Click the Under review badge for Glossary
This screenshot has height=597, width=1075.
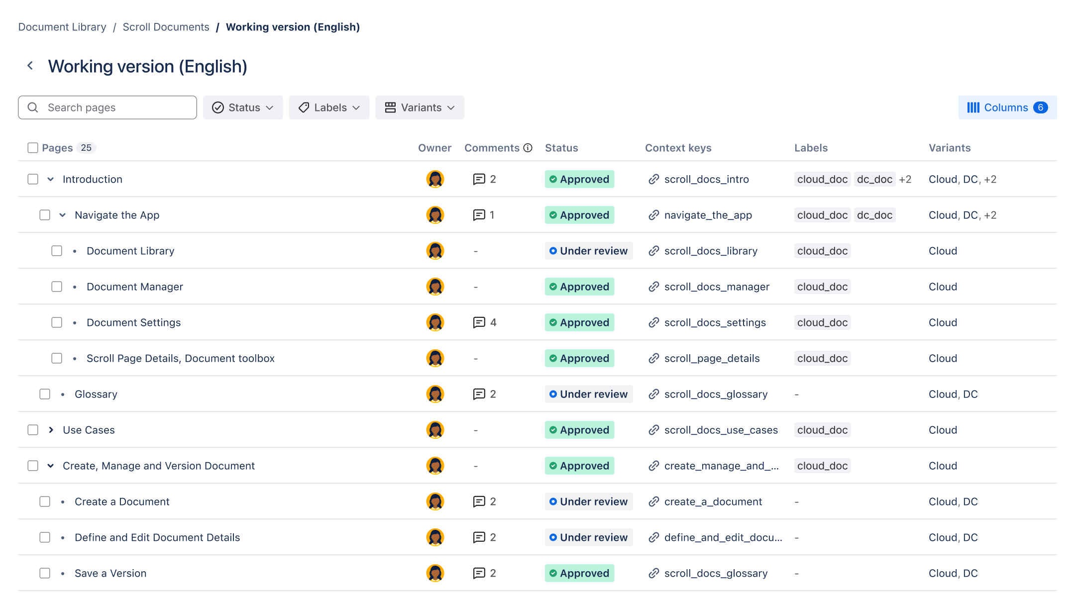588,394
